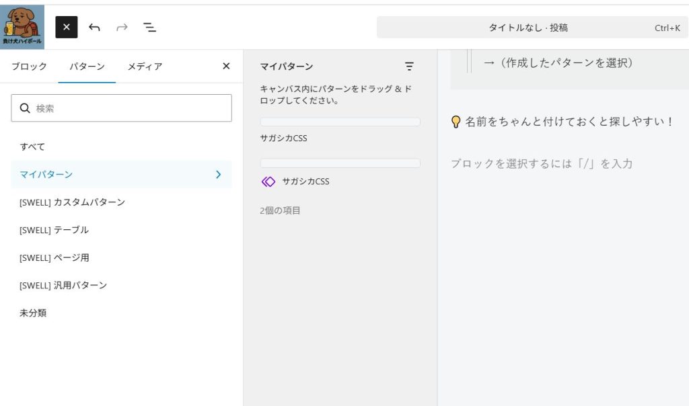Screen dimensions: 689x406
Task: Expand マイパターン category chevron
Action: 218,174
